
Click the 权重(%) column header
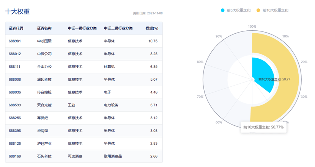tap(151, 28)
